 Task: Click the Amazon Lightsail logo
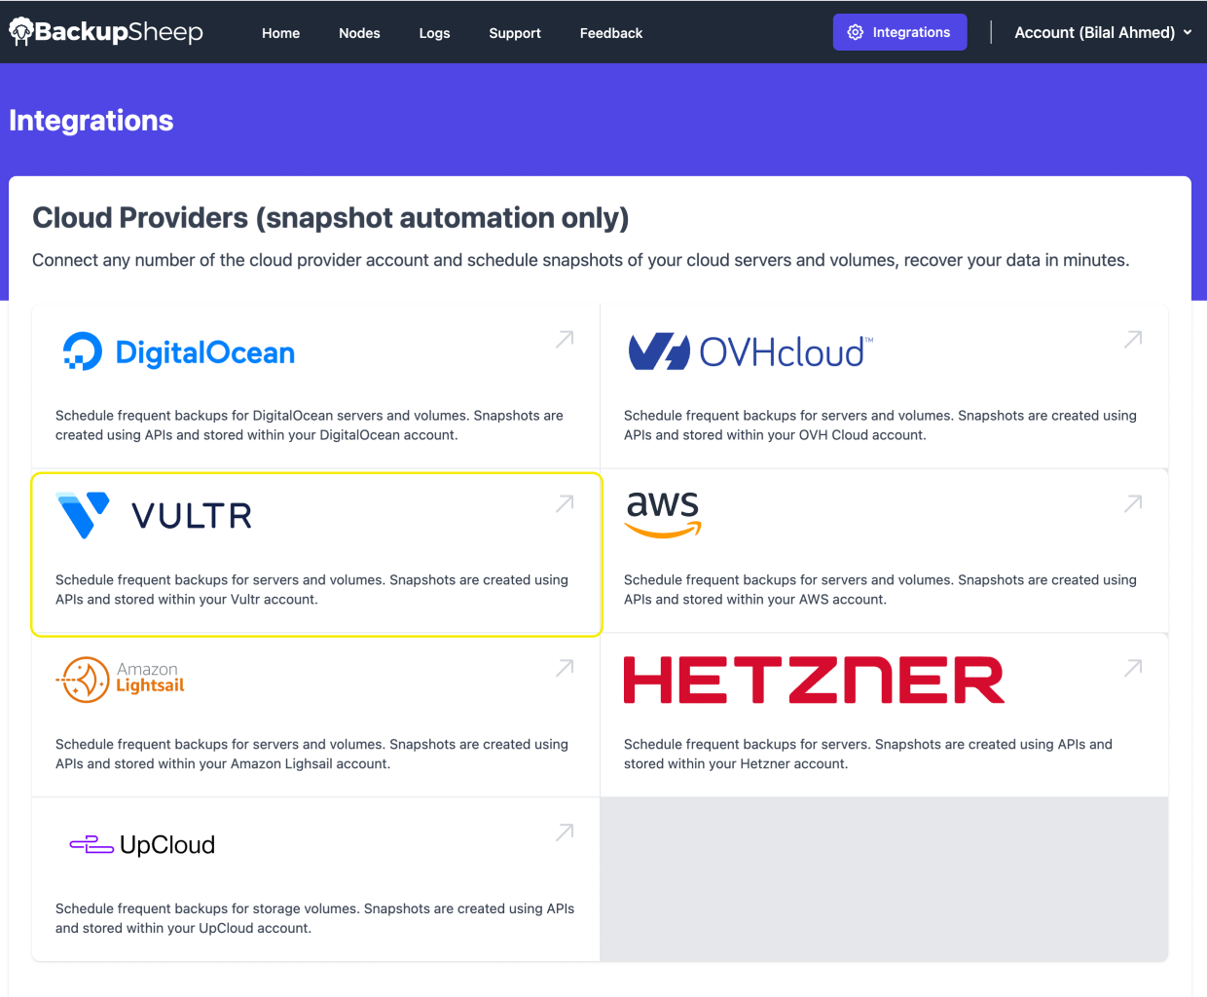click(x=121, y=680)
